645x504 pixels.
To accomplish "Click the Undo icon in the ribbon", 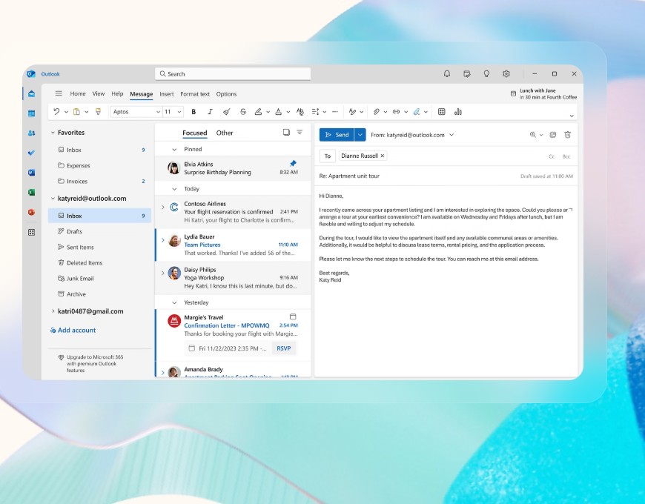I will [x=56, y=111].
